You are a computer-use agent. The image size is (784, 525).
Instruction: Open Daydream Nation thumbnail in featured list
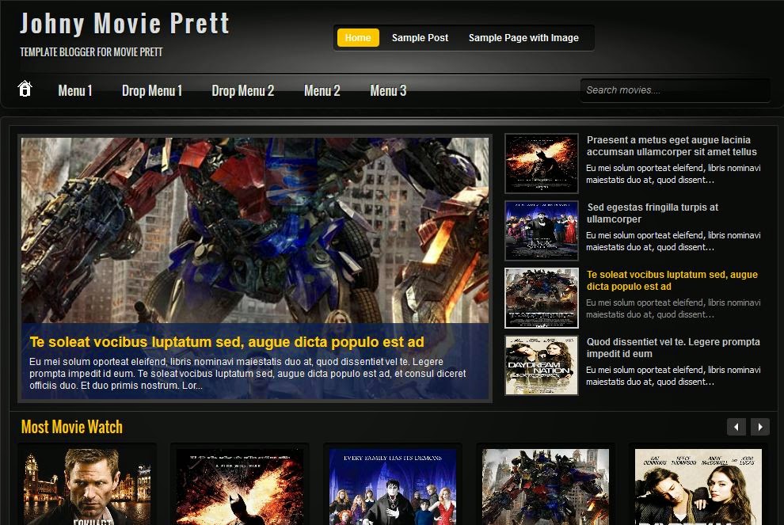click(542, 365)
